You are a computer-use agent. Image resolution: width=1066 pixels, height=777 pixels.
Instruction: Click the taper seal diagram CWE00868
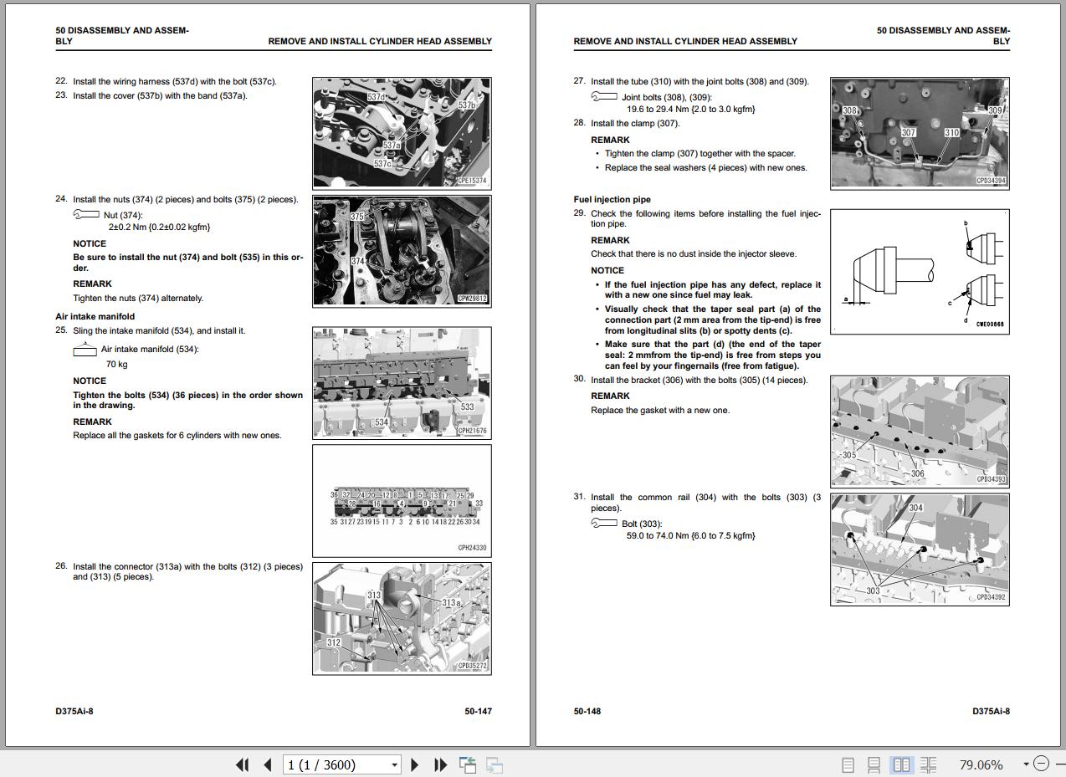coord(920,272)
